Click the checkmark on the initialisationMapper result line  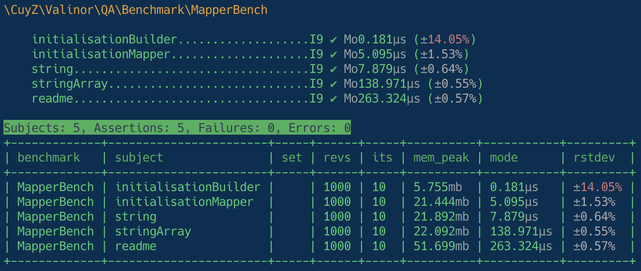pyautogui.click(x=334, y=54)
